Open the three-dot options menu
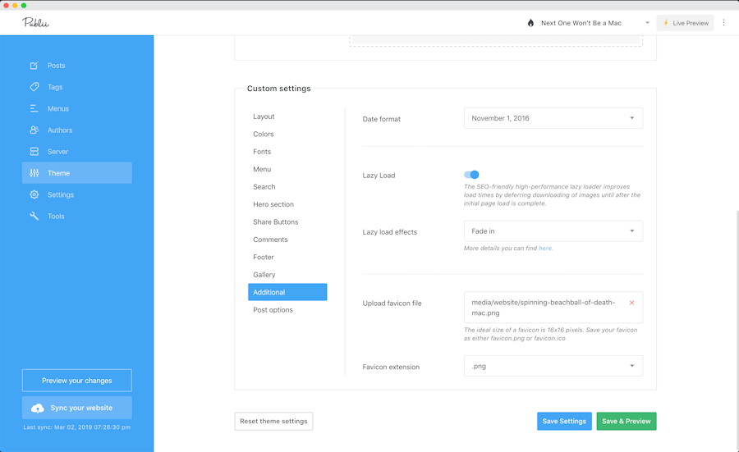 [x=723, y=23]
